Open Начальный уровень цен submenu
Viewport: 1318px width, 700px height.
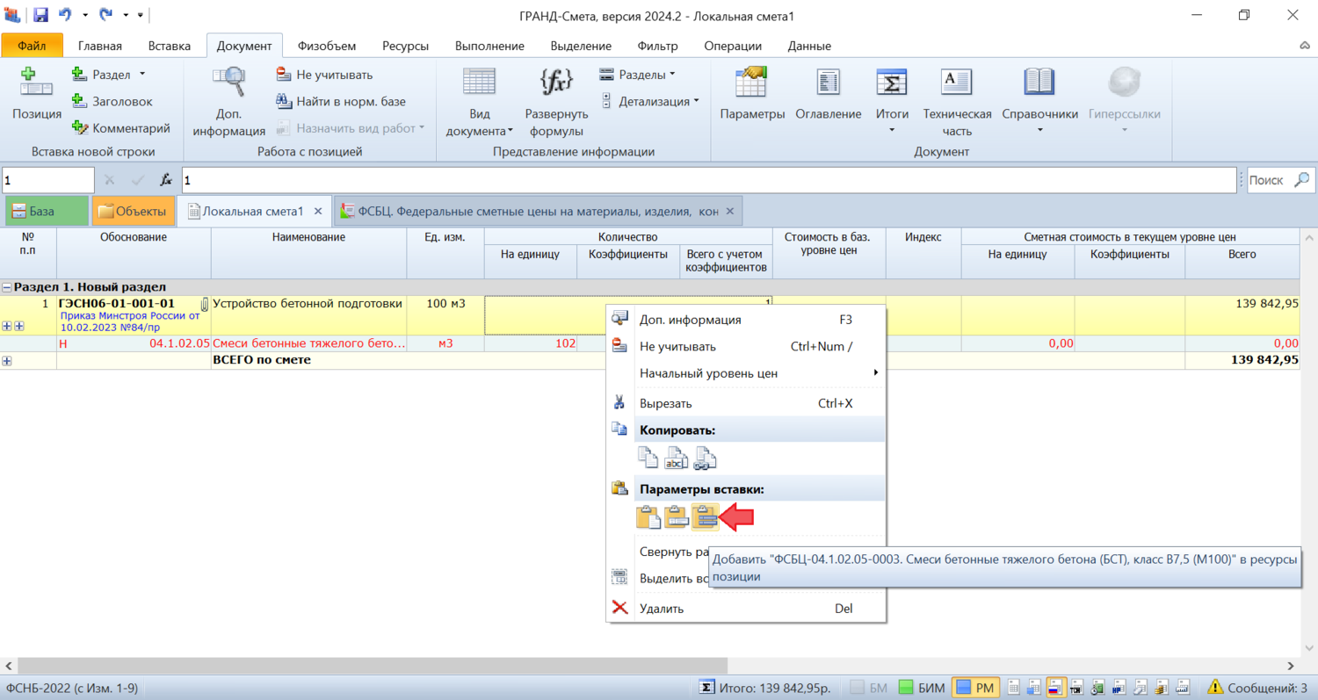tap(746, 372)
